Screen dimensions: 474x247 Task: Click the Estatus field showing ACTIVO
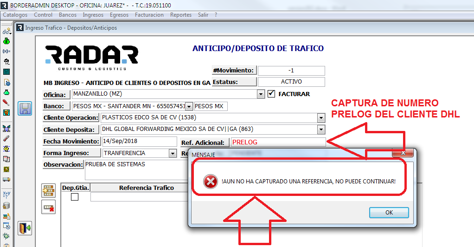pos(291,82)
